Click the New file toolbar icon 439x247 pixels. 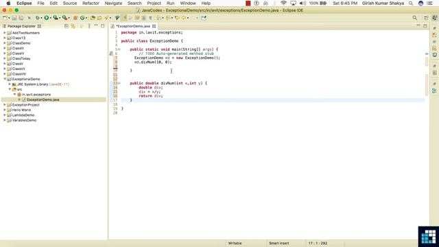pos(5,18)
